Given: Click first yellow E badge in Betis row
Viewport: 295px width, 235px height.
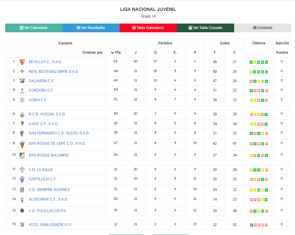Looking at the screenshot, I should (251, 72).
